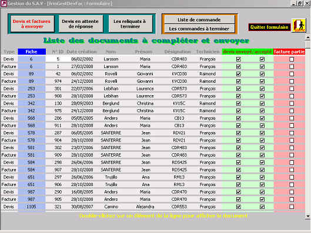Click the Quitter formulaire button

coord(269,27)
